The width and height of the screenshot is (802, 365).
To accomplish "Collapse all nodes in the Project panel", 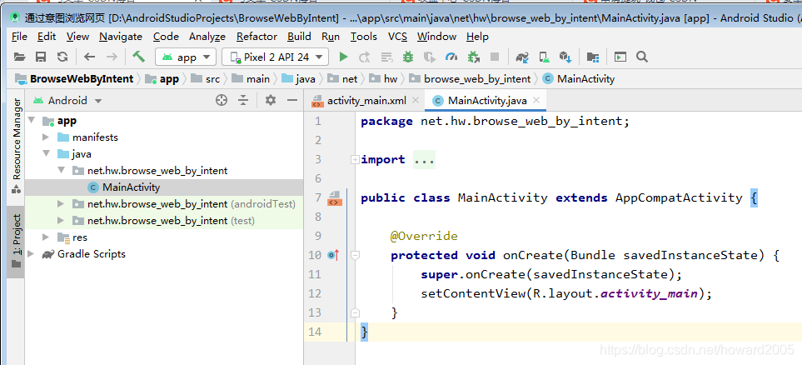I will (243, 100).
